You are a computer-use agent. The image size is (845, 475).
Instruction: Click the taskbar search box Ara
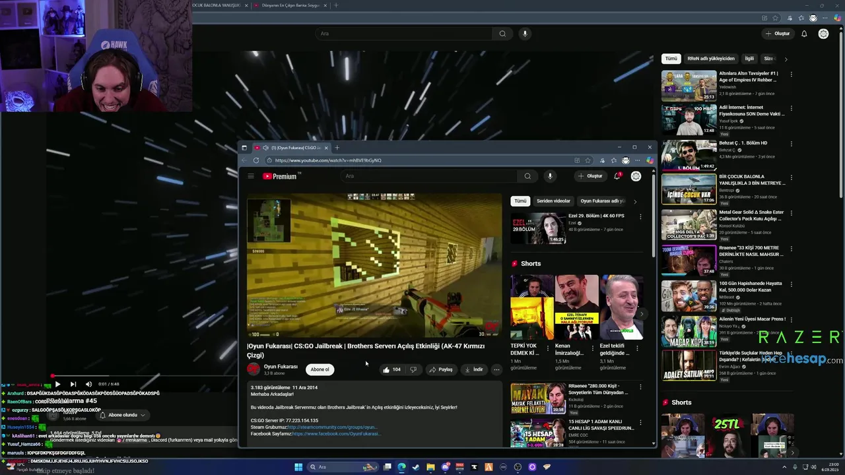point(343,467)
